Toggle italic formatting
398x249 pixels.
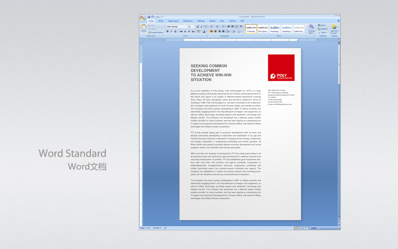[171, 32]
